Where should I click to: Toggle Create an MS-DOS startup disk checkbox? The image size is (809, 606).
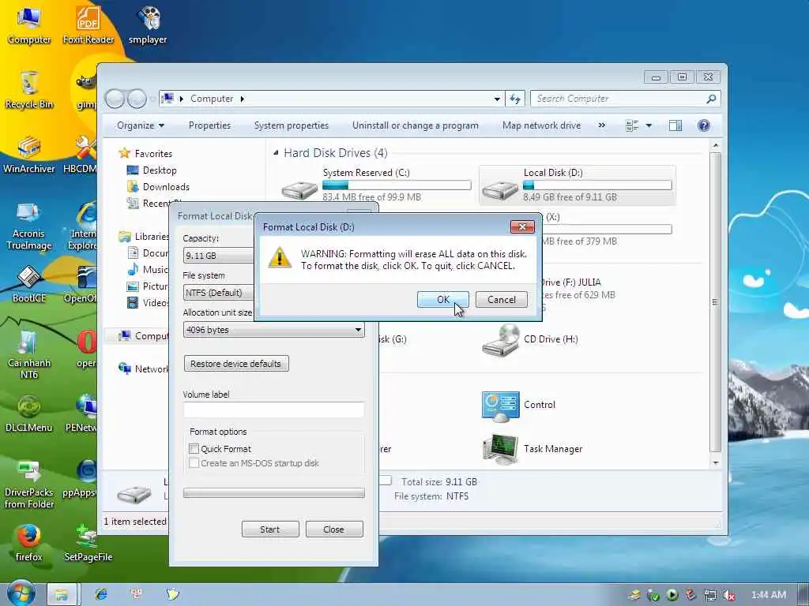coord(194,462)
